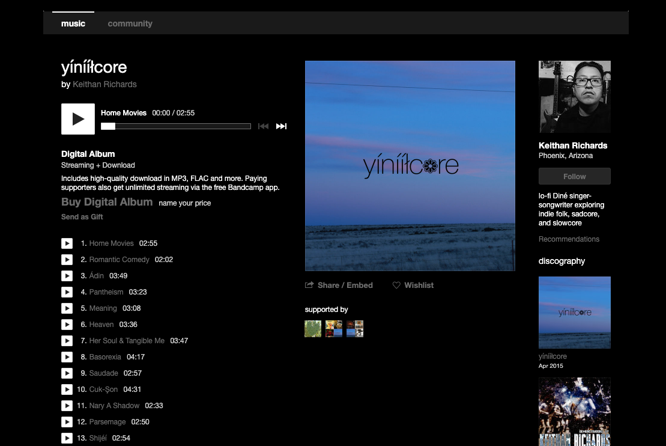Switch to the community tab
This screenshot has width=666, height=446.
pos(130,23)
